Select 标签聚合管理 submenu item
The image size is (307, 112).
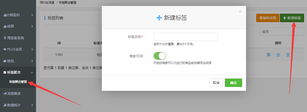pos(18,82)
